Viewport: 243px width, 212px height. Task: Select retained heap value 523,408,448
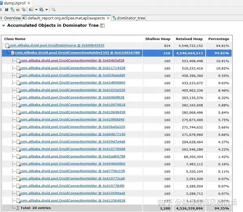point(192,61)
